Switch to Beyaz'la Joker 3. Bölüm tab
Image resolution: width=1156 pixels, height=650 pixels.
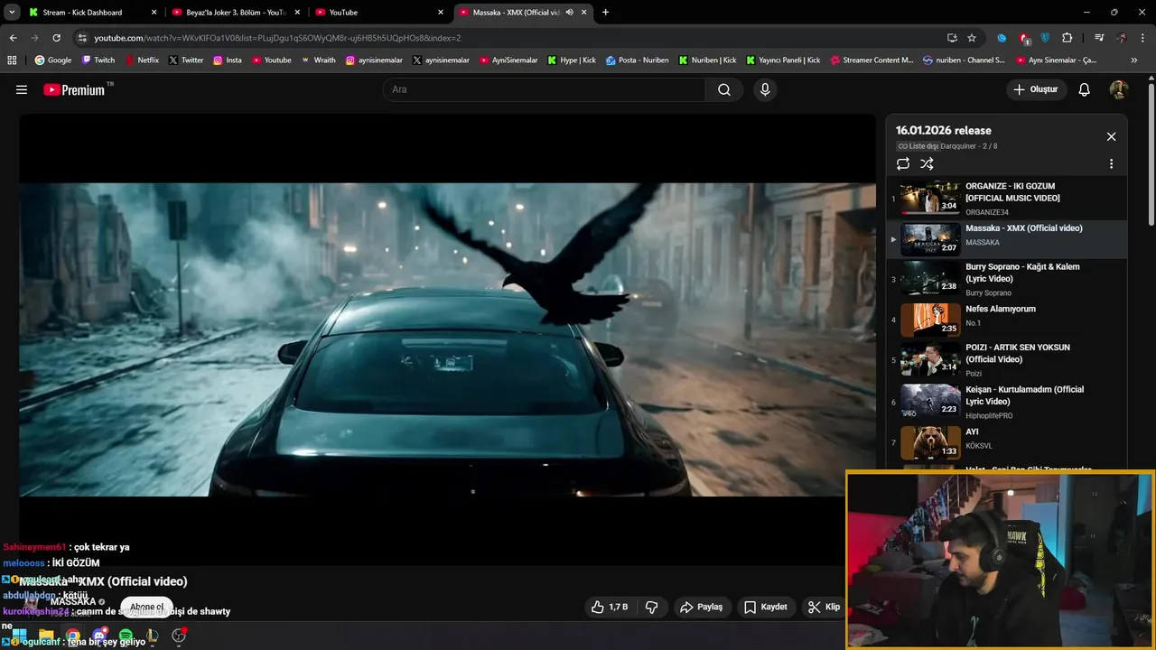[x=236, y=13]
